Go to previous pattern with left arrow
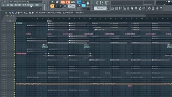The image size is (172, 97). pos(93,8)
